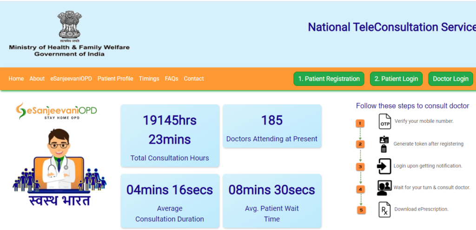Click the 'STAY HOME OPD' tagline
The height and width of the screenshot is (230, 476).
point(62,117)
